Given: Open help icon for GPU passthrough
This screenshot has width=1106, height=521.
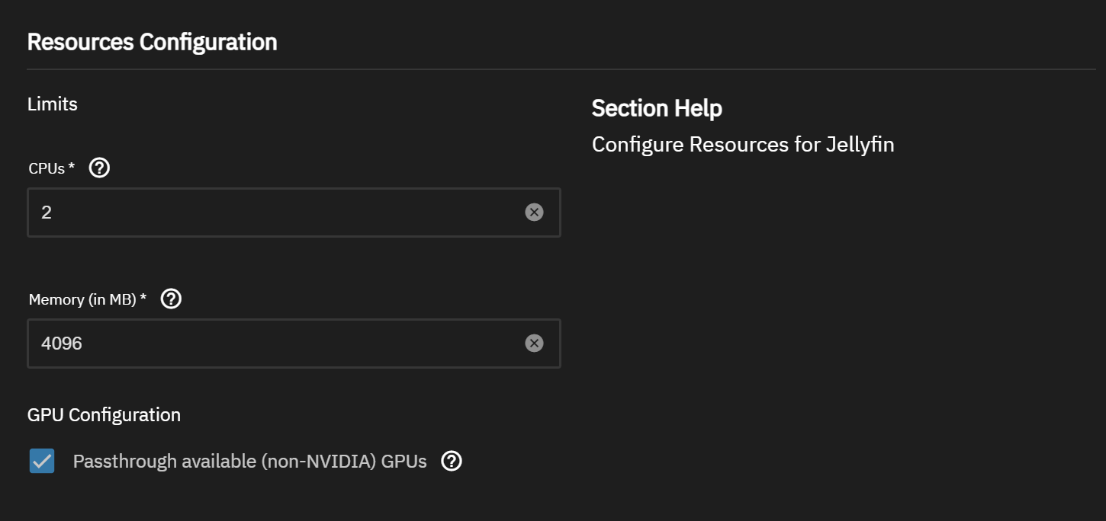Looking at the screenshot, I should click(452, 461).
